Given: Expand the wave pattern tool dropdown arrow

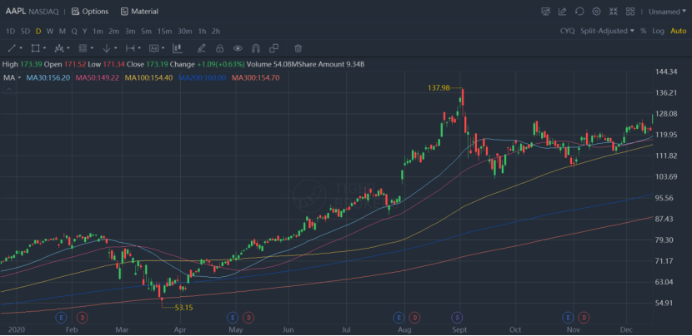Looking at the screenshot, I should click(x=68, y=48).
